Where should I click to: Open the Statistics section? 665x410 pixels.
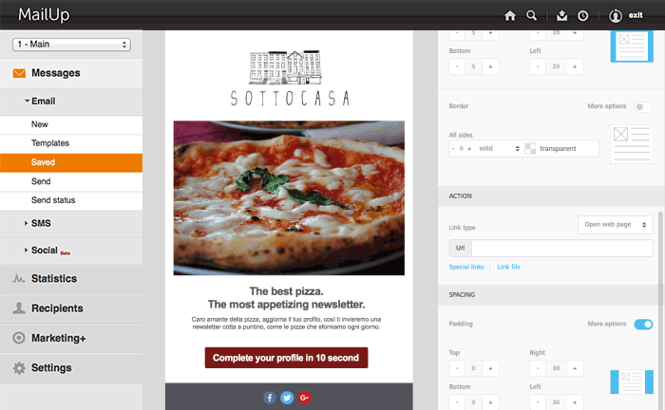coord(53,279)
